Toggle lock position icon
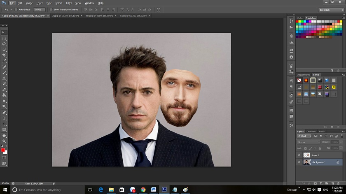The height and width of the screenshot is (194, 346). [x=315, y=148]
